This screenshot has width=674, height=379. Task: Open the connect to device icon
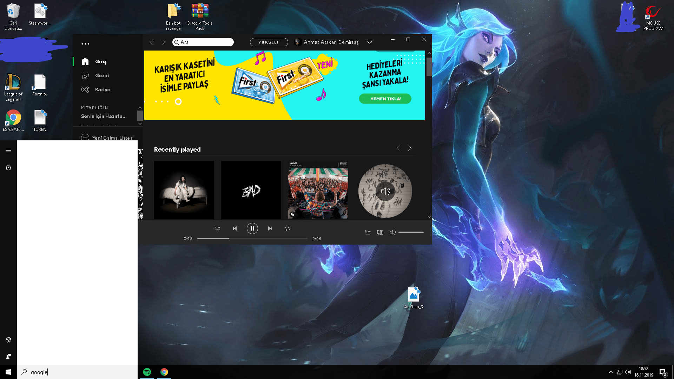click(380, 232)
